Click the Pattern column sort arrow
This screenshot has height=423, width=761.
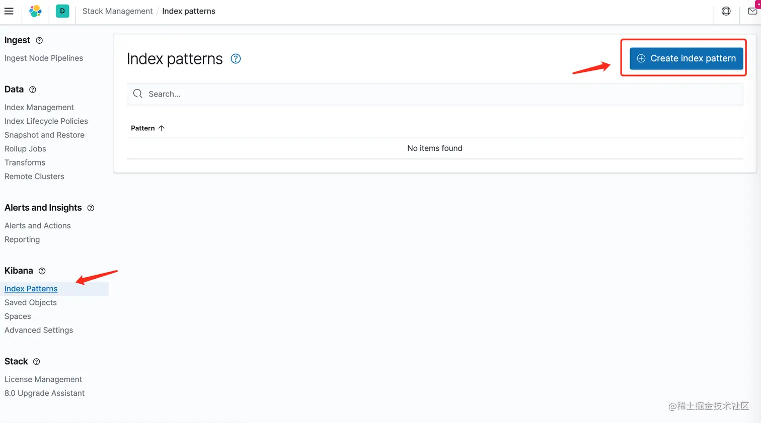pyautogui.click(x=161, y=128)
